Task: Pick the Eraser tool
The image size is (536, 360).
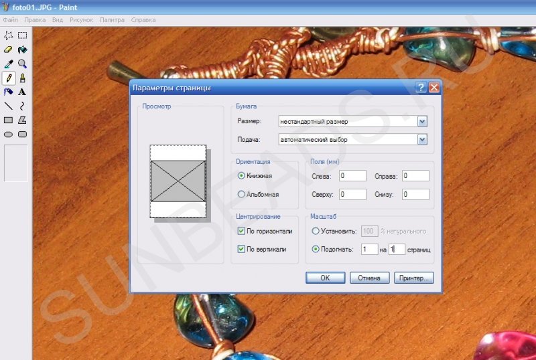Action: [x=8, y=50]
